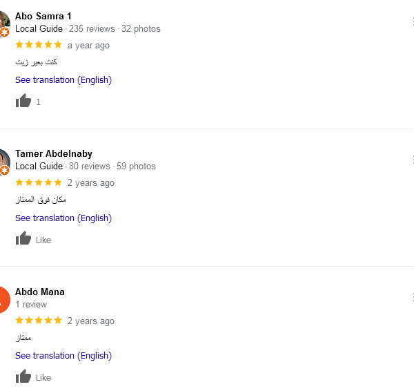Screen dimensions: 414x389
Task: Open more options for Tamer Abdelnaby's review
Action: click(x=412, y=159)
